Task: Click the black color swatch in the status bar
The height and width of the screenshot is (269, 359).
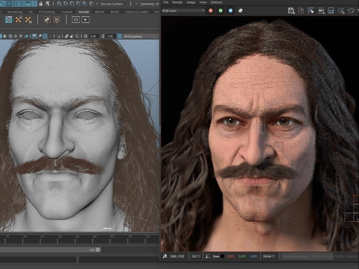Action: point(222,256)
